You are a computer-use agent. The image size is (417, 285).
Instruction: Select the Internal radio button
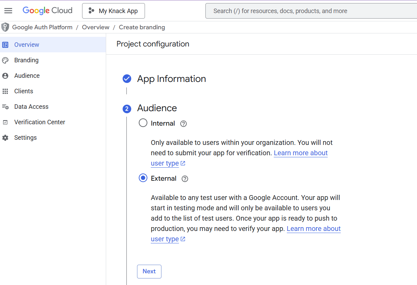point(143,123)
